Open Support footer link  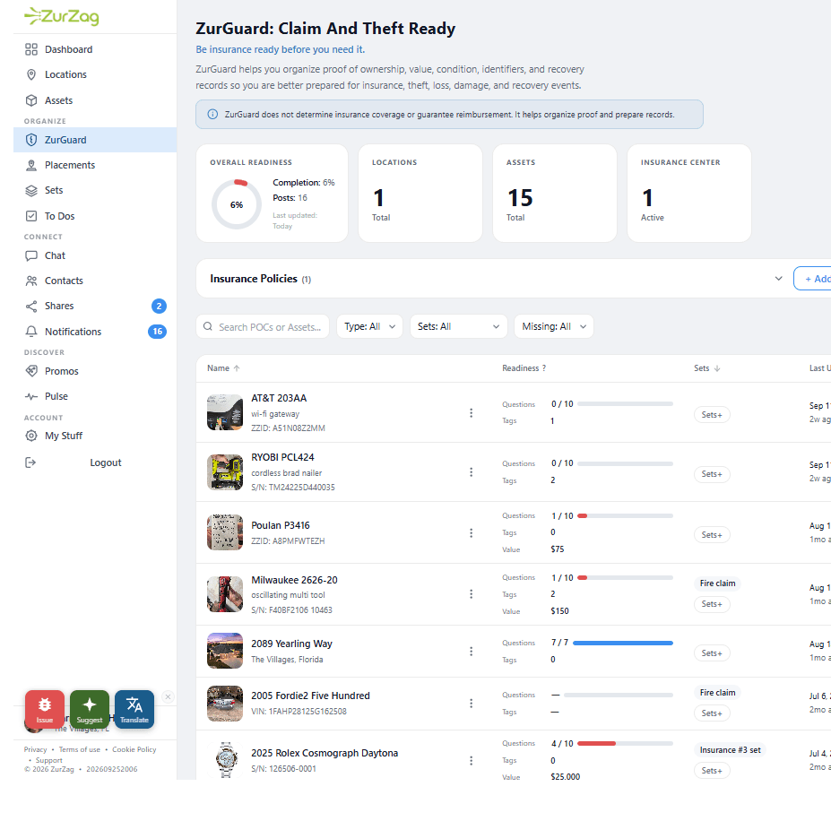[x=48, y=760]
